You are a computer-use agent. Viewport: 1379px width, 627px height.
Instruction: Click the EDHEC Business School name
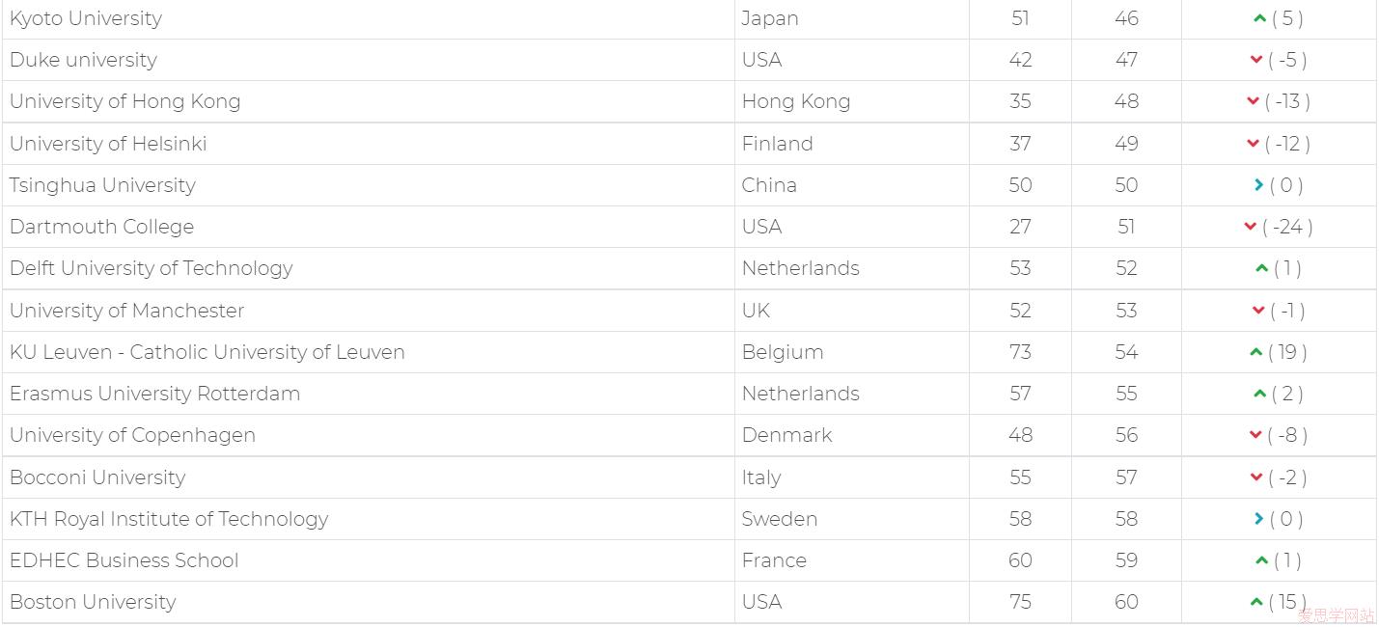click(124, 560)
